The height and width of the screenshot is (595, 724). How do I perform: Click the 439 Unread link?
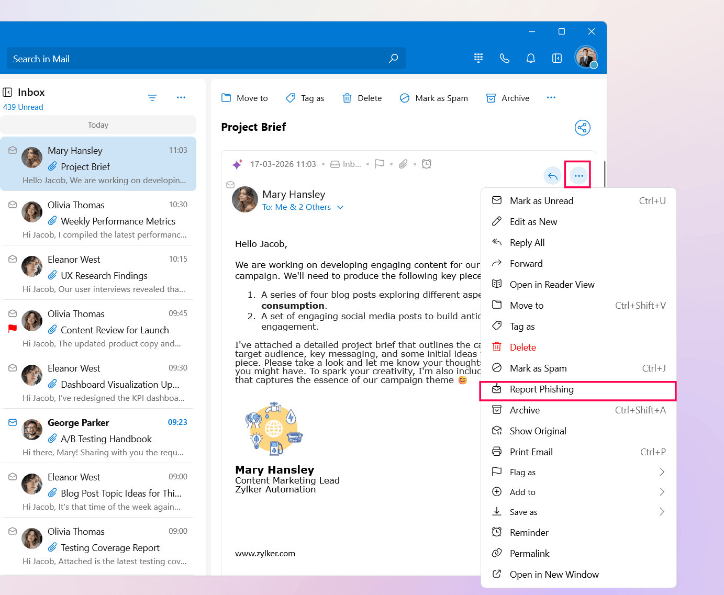[x=23, y=107]
